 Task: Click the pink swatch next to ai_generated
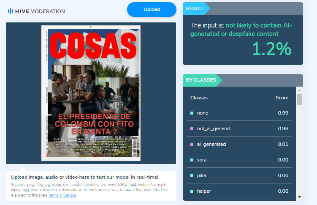[x=192, y=144]
